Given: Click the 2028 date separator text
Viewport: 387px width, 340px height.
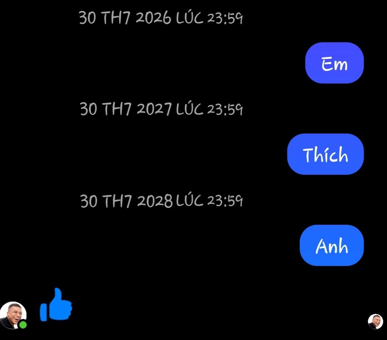Looking at the screenshot, I should pos(162,201).
